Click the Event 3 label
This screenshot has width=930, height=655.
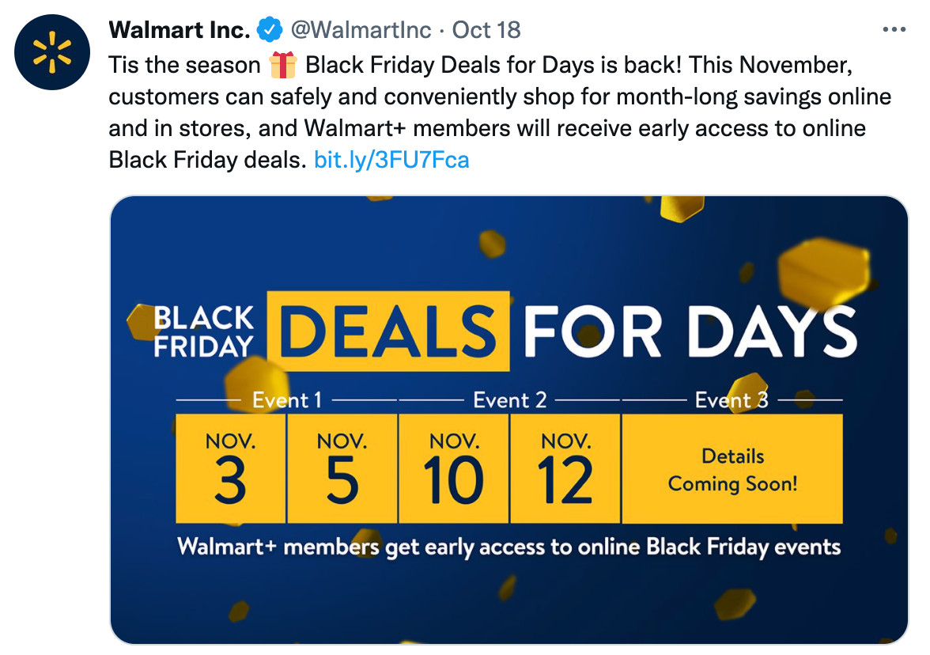(x=732, y=400)
